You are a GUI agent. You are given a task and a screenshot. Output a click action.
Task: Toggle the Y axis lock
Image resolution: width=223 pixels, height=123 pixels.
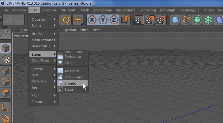point(103,20)
